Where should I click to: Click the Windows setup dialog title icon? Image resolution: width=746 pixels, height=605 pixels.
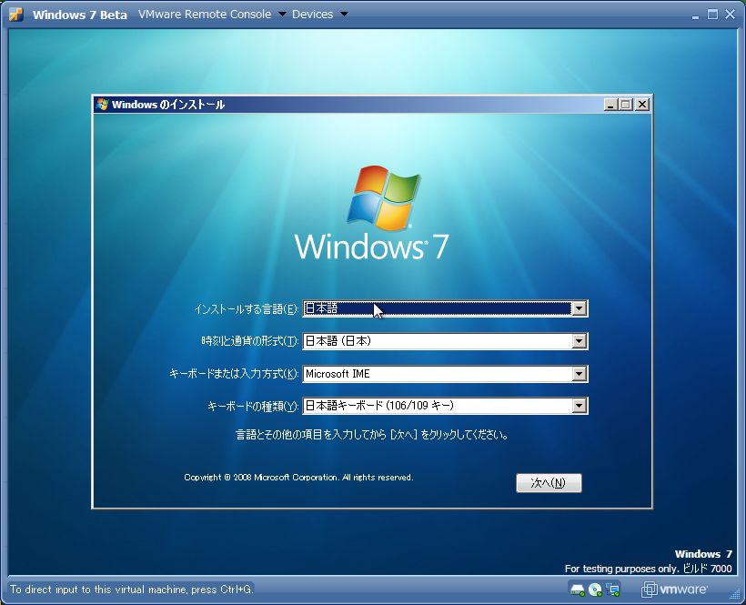pos(102,104)
